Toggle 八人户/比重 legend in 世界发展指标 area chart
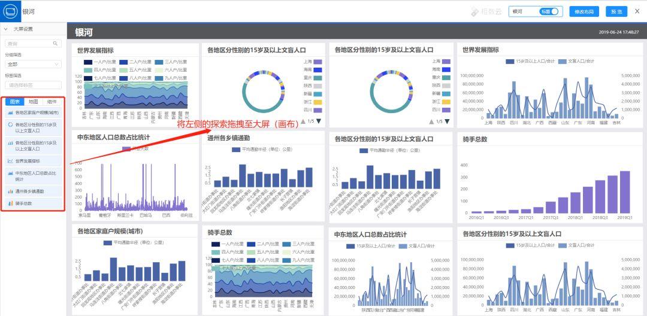Image resolution: width=647 pixels, height=316 pixels. 135,77
